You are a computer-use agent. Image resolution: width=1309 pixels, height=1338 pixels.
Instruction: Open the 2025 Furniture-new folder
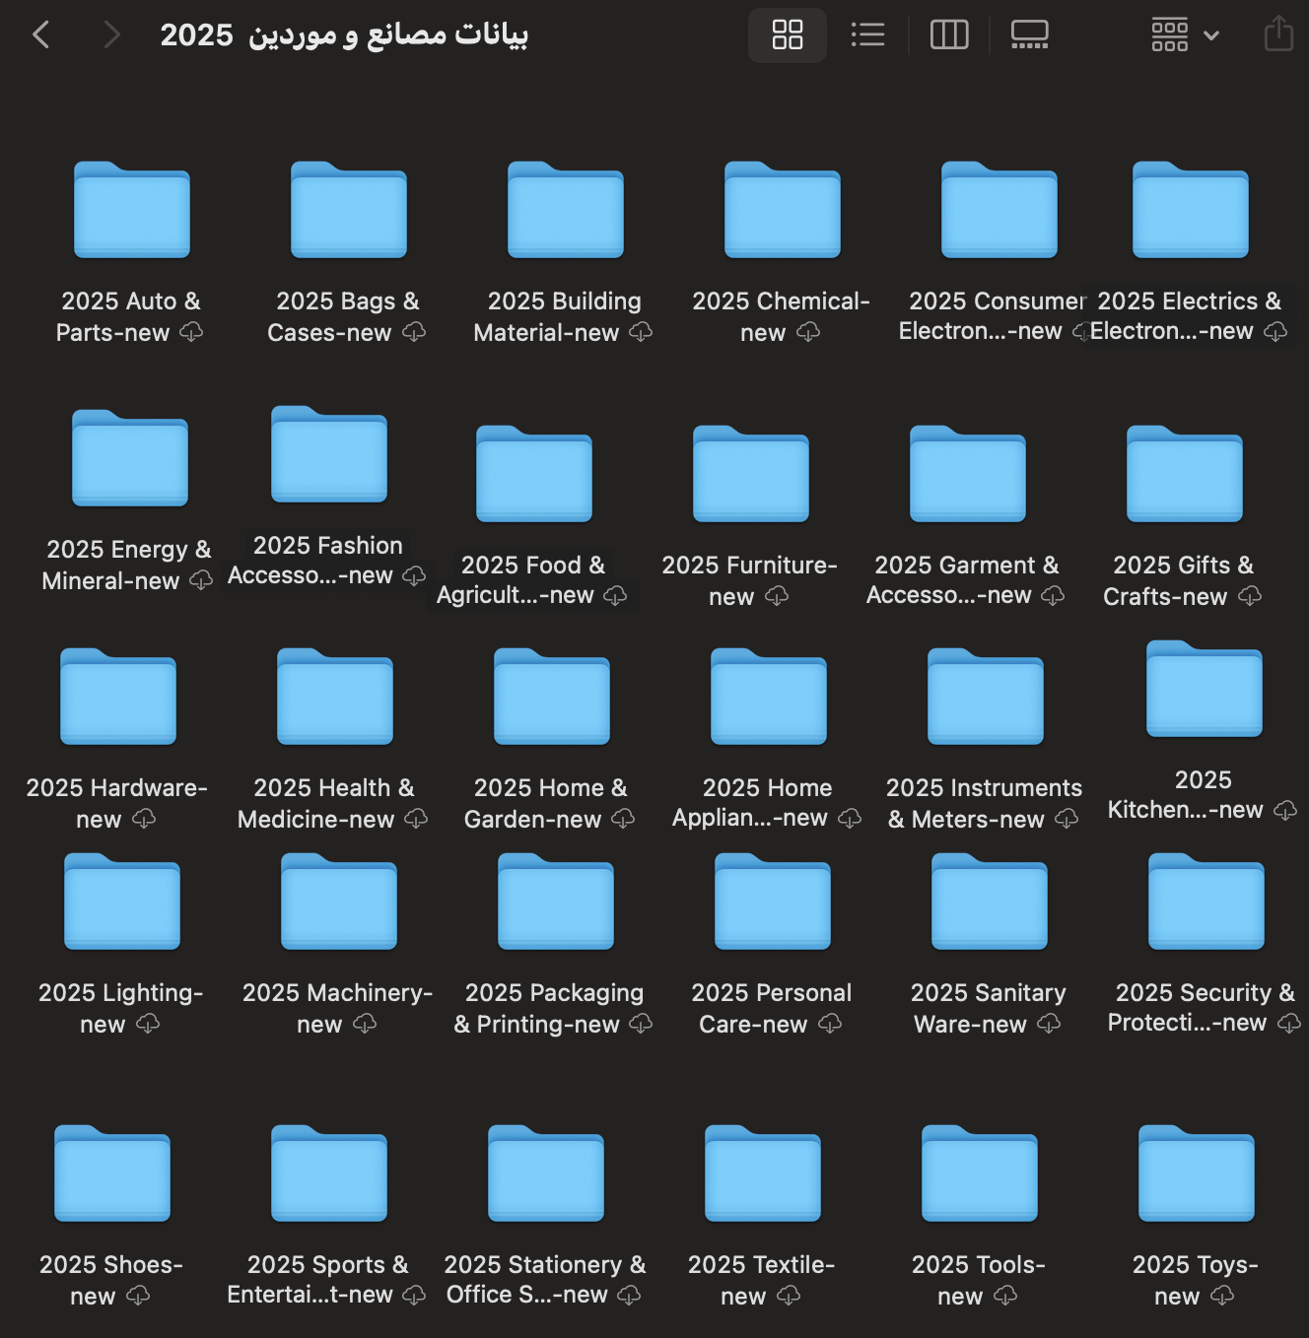pyautogui.click(x=751, y=474)
